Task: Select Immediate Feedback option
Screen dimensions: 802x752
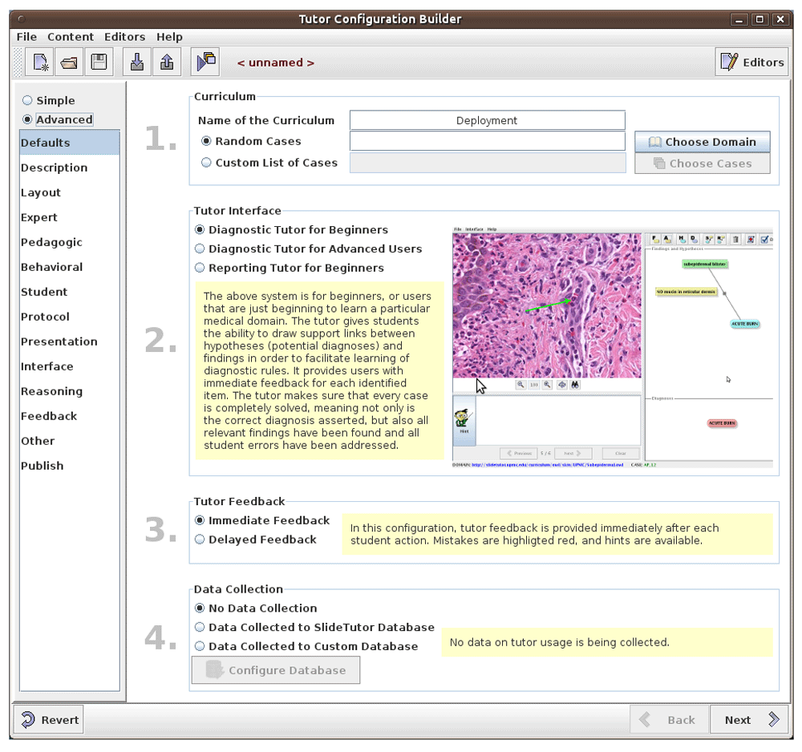Action: [262, 520]
